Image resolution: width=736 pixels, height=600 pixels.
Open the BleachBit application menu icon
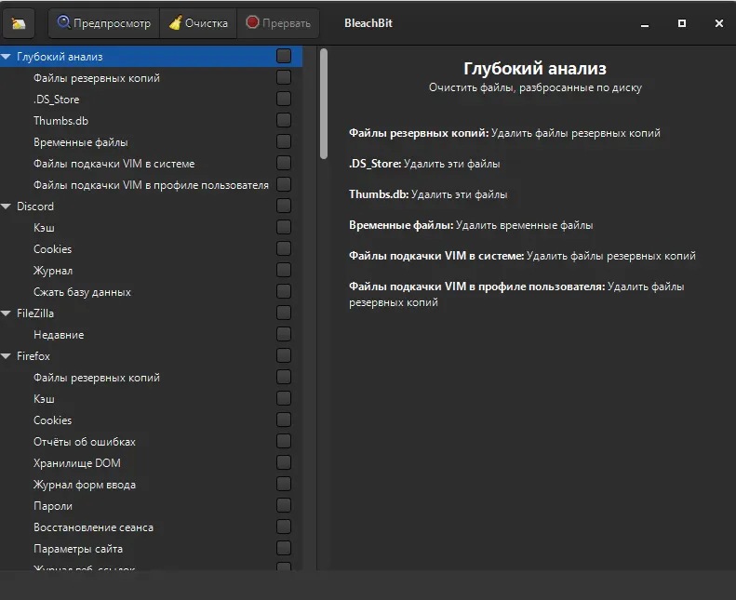[19, 23]
